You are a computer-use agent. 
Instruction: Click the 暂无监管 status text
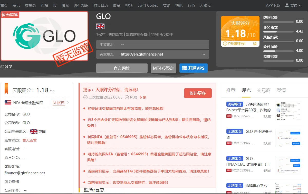tap(30, 140)
